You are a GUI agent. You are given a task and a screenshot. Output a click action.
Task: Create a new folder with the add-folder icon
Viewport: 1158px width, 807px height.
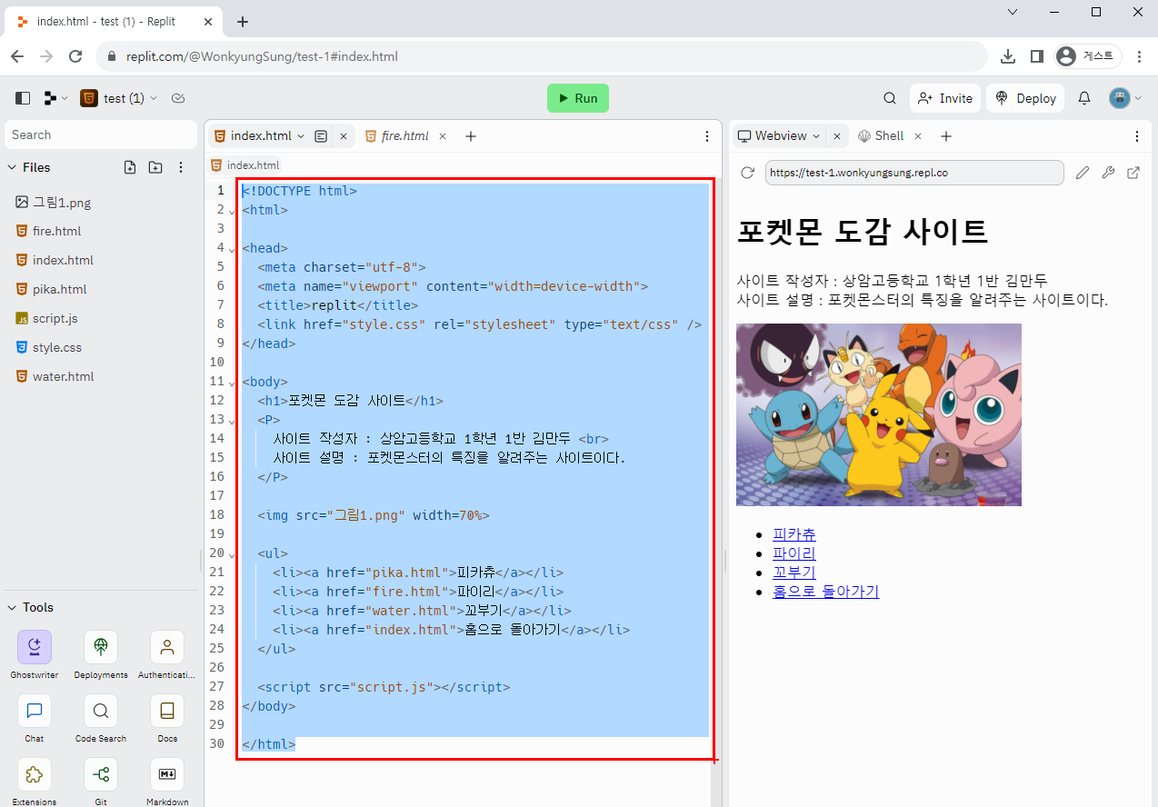(155, 167)
